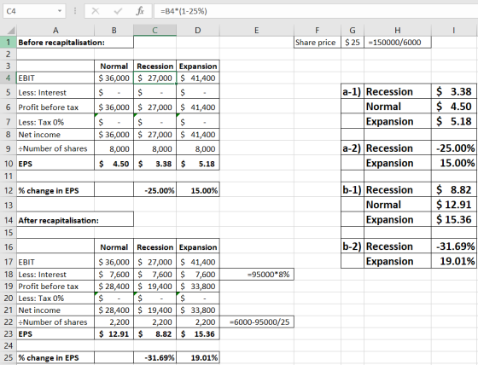Click '÷Number of shares' label in row 9
The width and height of the screenshot is (478, 365).
tap(53, 148)
